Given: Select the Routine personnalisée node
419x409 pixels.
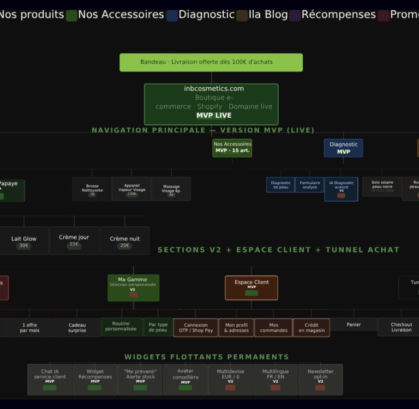Looking at the screenshot, I should click(122, 327).
